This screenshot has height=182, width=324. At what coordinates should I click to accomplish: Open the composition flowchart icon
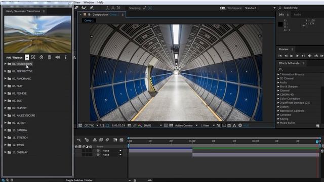click(x=234, y=125)
